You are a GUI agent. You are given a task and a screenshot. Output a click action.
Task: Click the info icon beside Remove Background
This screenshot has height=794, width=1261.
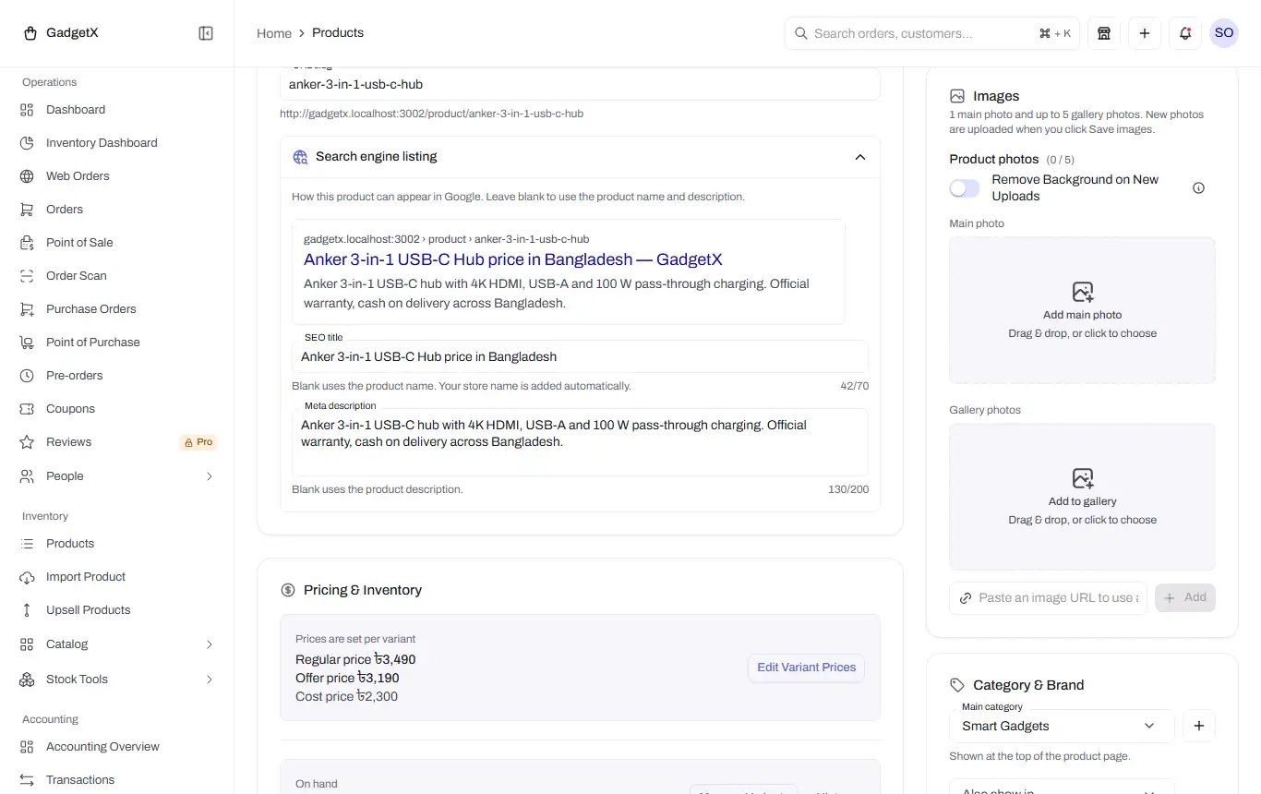pos(1198,188)
